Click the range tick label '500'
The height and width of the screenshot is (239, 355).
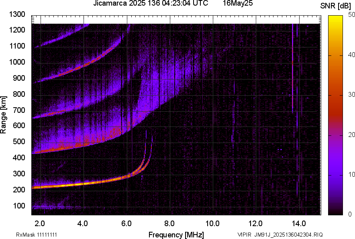[x=19, y=141]
